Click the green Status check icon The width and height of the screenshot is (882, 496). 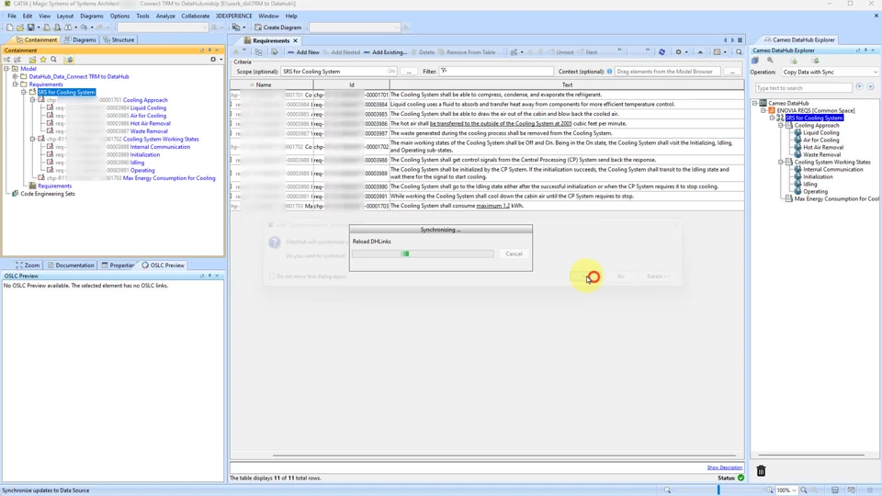tap(741, 478)
